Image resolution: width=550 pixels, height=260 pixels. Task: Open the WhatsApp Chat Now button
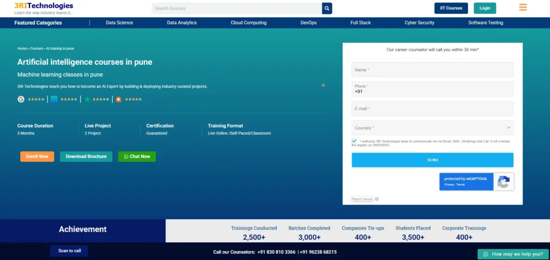tap(137, 157)
